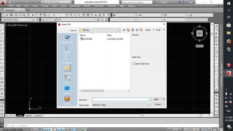
Task: Click the Pan hand icon
Action: click(67, 15)
